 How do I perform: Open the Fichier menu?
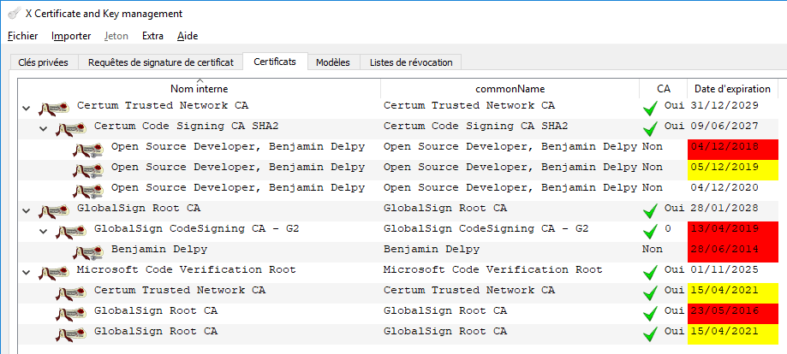(23, 36)
